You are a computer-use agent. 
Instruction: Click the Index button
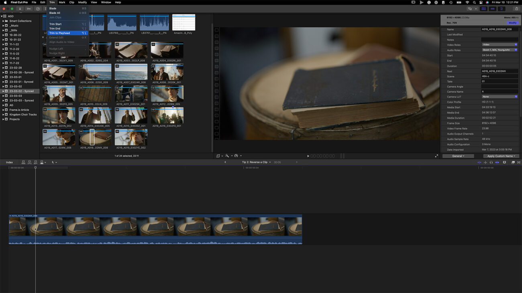click(9, 162)
